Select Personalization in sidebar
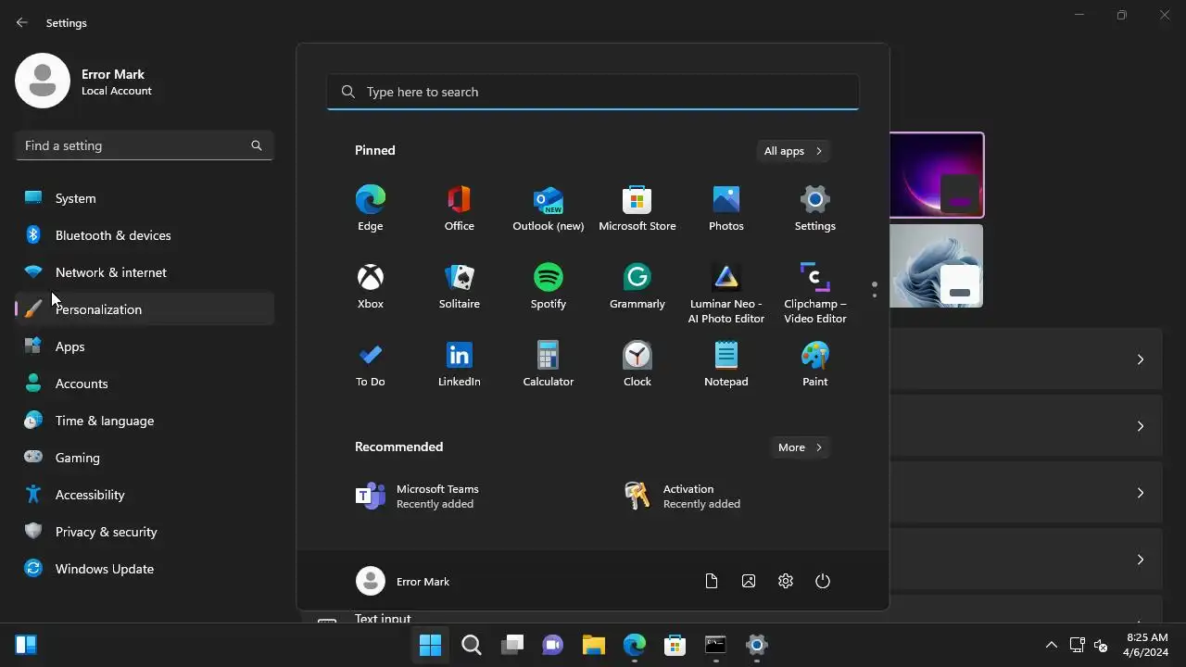The image size is (1186, 667). (145, 309)
